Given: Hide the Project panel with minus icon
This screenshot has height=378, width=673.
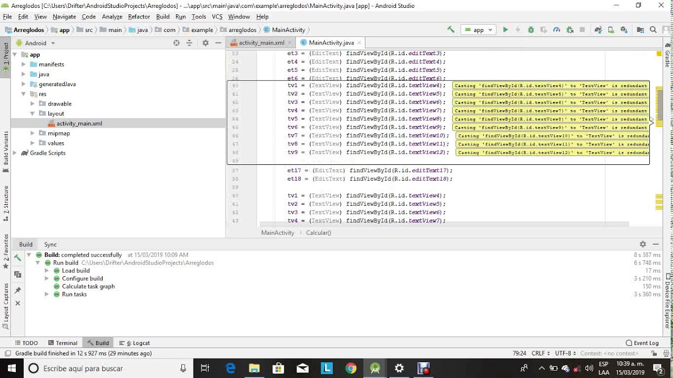Looking at the screenshot, I should pyautogui.click(x=219, y=43).
